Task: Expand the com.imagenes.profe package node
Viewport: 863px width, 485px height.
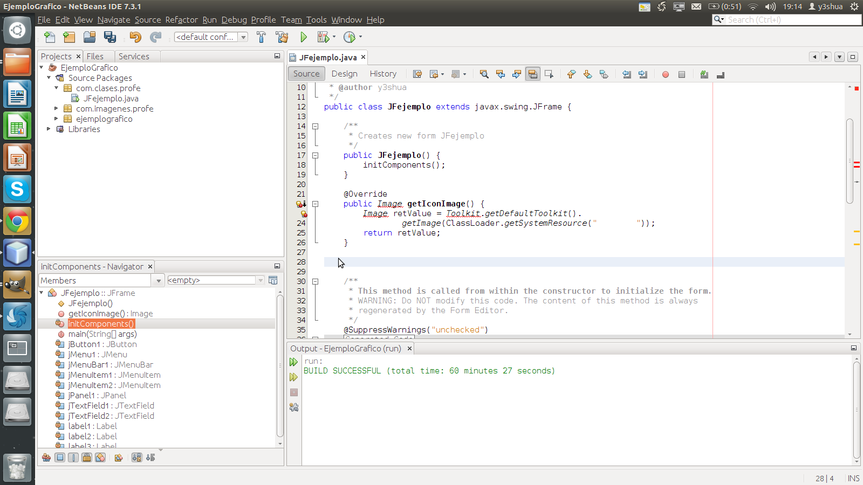Action: point(56,108)
